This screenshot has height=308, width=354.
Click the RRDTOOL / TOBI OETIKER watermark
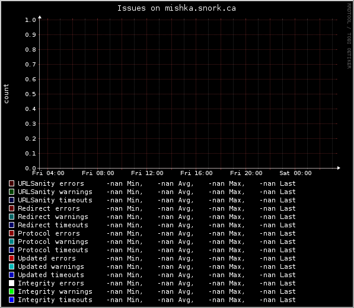pyautogui.click(x=349, y=36)
